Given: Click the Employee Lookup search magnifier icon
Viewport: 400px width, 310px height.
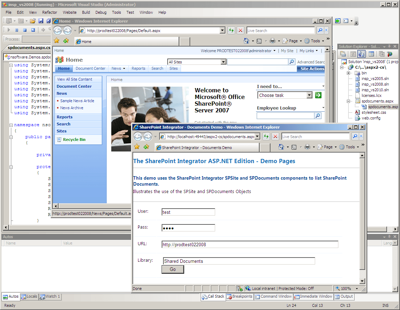Looking at the screenshot, I should (318, 116).
